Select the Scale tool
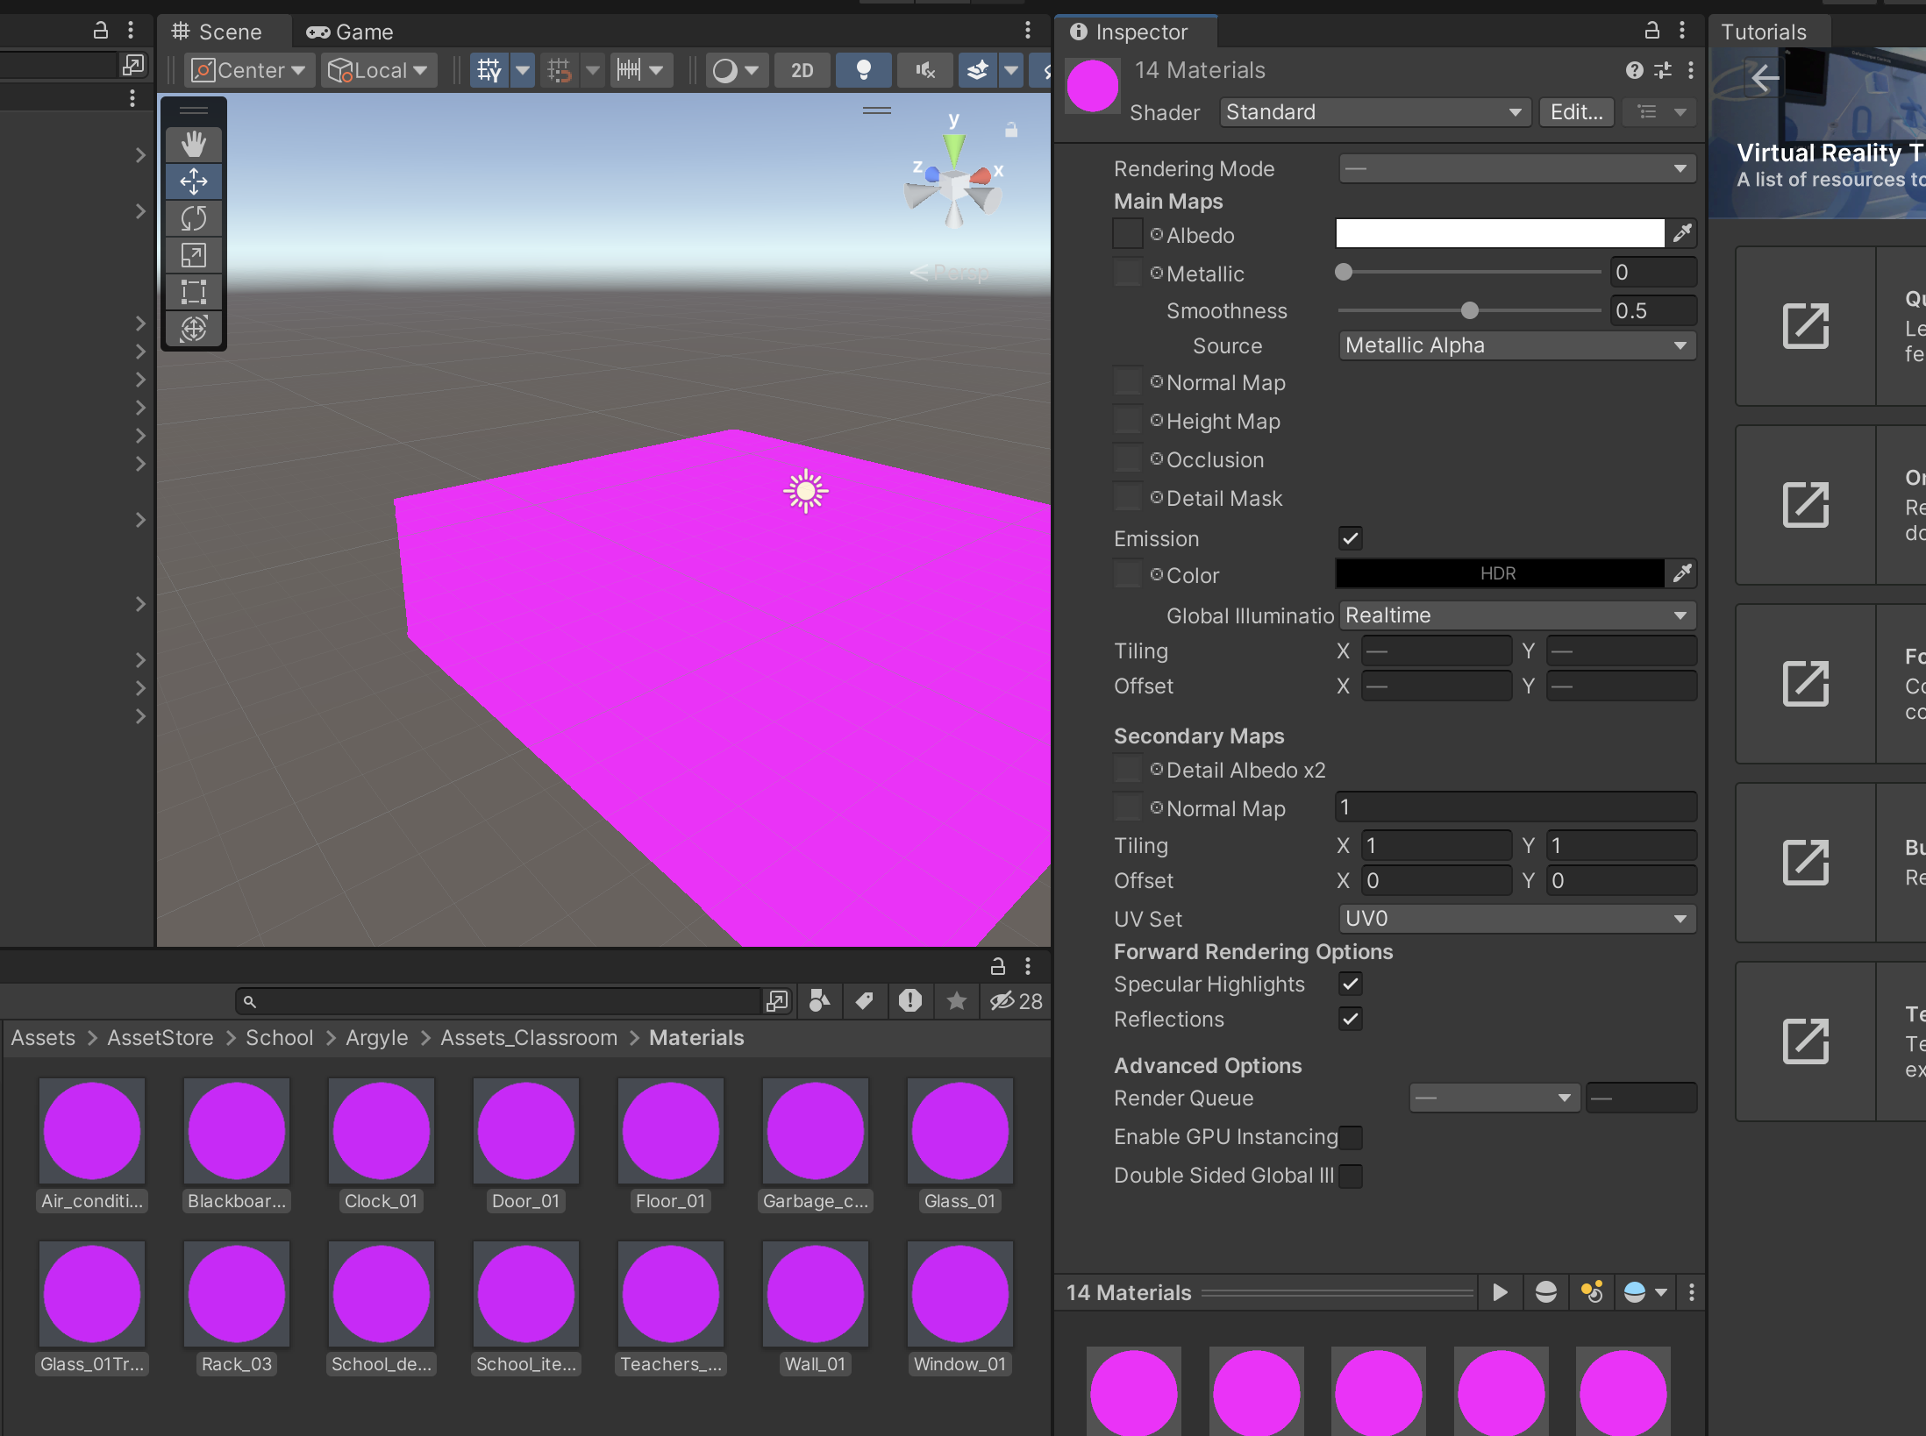1926x1436 pixels. pos(194,255)
